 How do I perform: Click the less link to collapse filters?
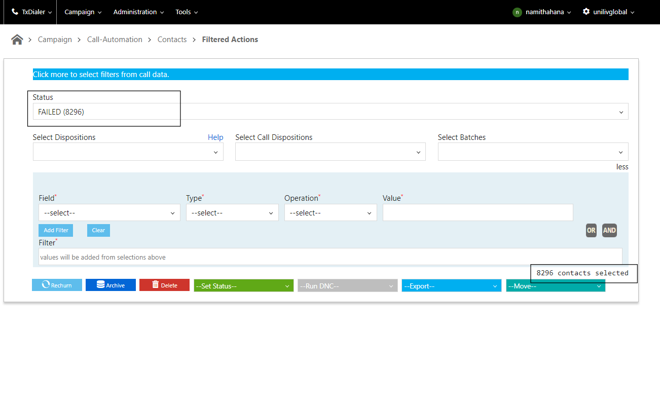(x=622, y=167)
